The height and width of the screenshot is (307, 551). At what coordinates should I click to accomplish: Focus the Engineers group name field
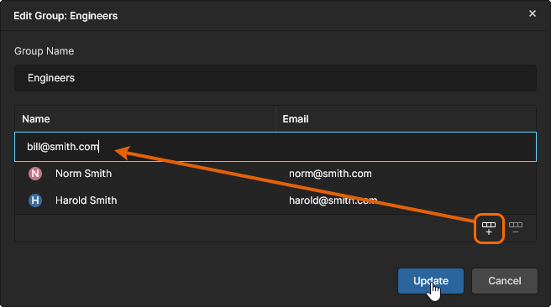coord(275,78)
